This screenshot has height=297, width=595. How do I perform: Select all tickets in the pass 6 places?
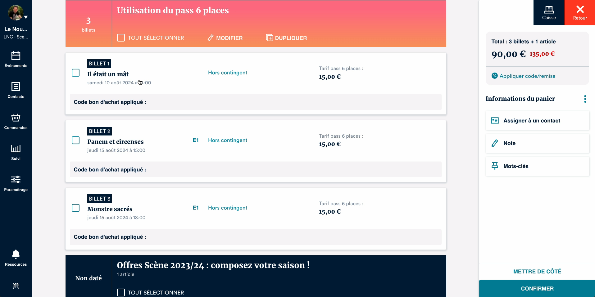click(121, 38)
